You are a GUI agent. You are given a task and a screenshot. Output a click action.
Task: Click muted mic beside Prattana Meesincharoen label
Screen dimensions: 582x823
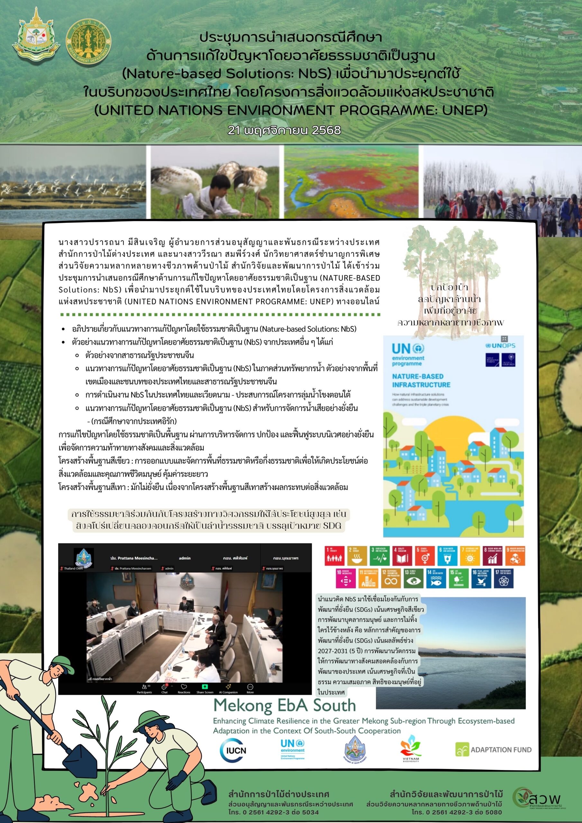pyautogui.click(x=112, y=569)
